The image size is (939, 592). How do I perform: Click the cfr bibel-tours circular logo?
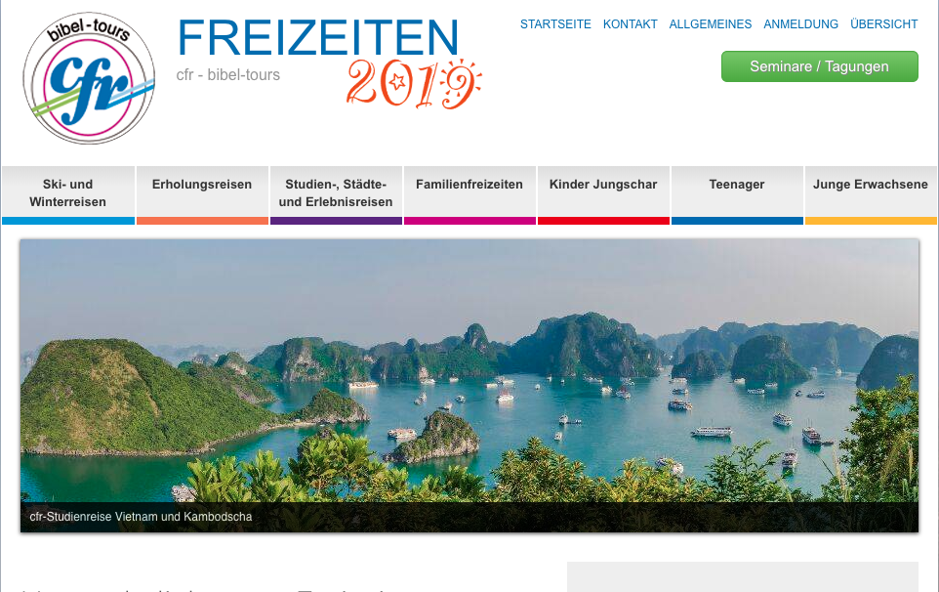(89, 78)
